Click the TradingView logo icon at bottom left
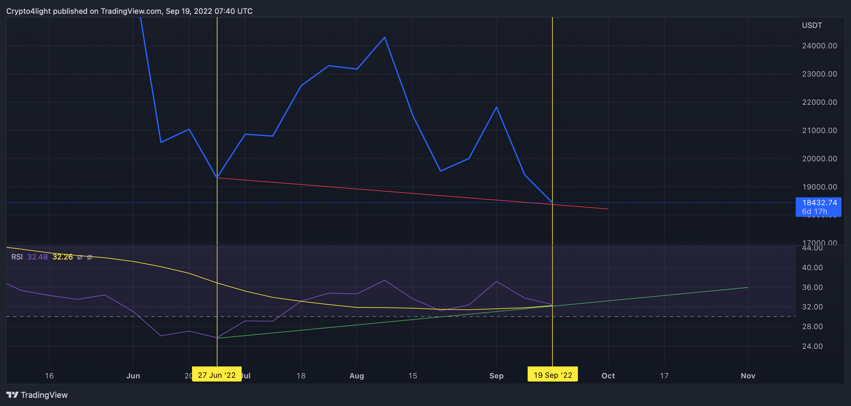 (x=12, y=394)
